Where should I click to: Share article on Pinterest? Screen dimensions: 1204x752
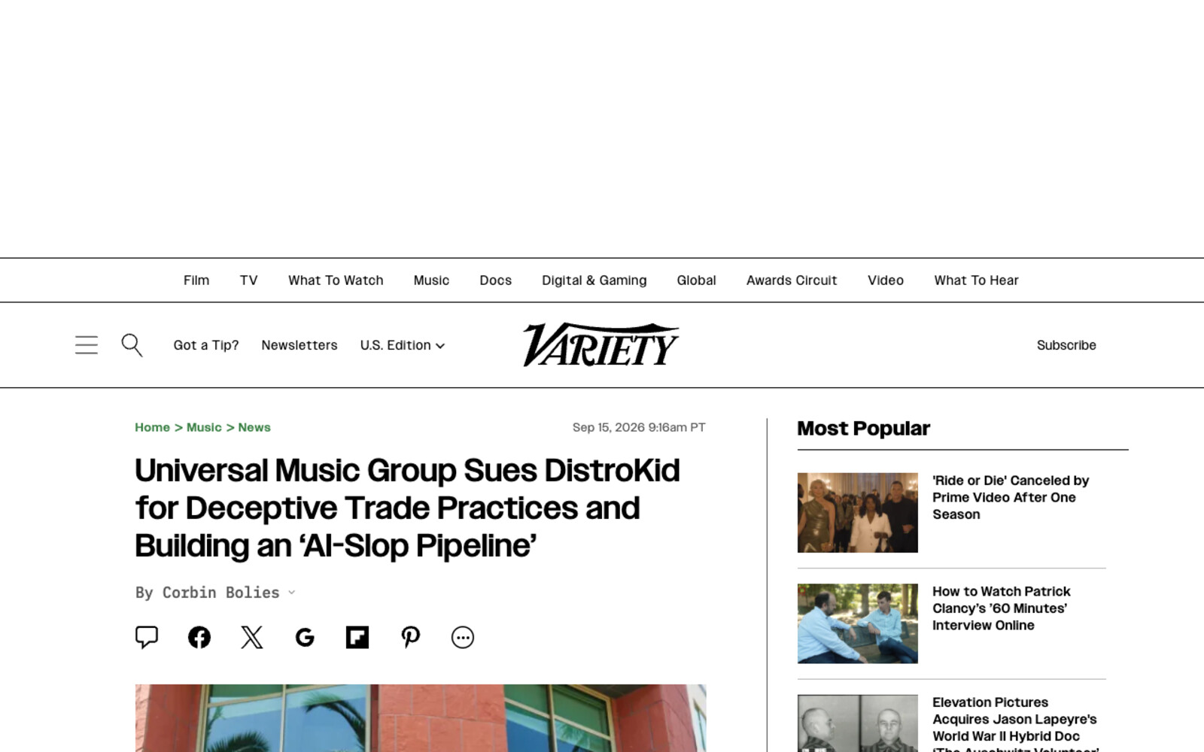point(410,637)
